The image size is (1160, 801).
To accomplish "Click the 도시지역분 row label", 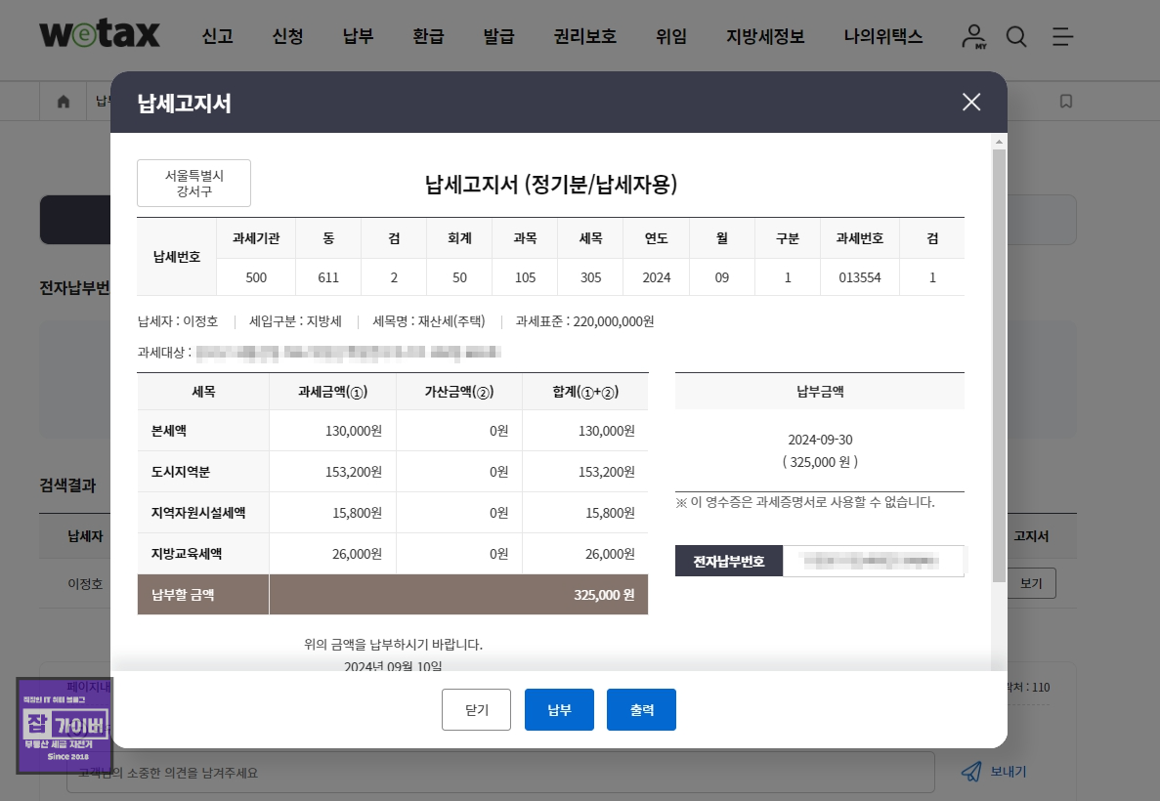I will click(181, 471).
